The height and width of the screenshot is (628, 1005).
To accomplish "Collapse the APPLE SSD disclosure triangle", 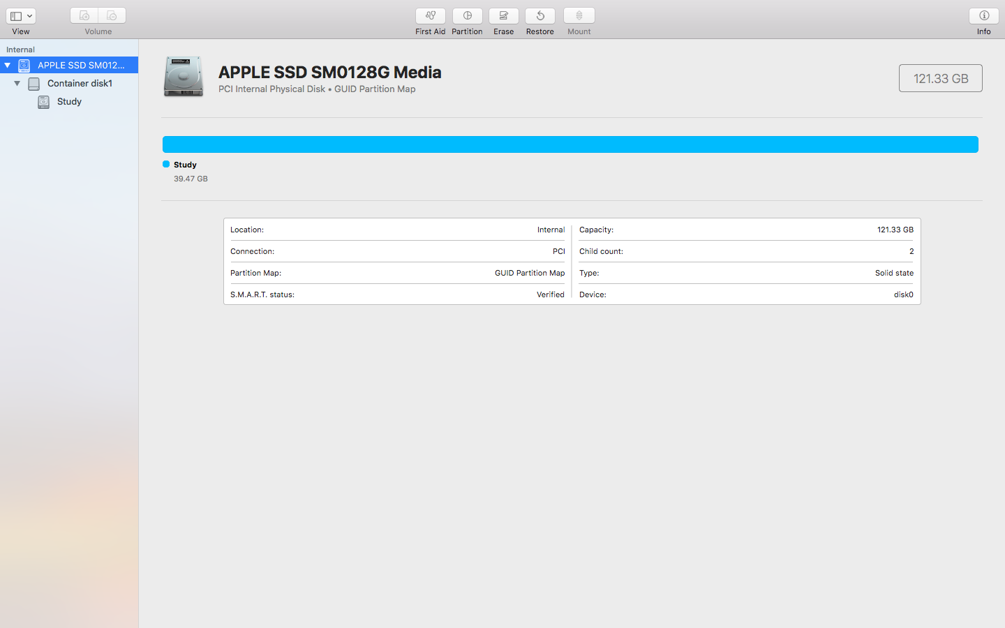I will (8, 65).
